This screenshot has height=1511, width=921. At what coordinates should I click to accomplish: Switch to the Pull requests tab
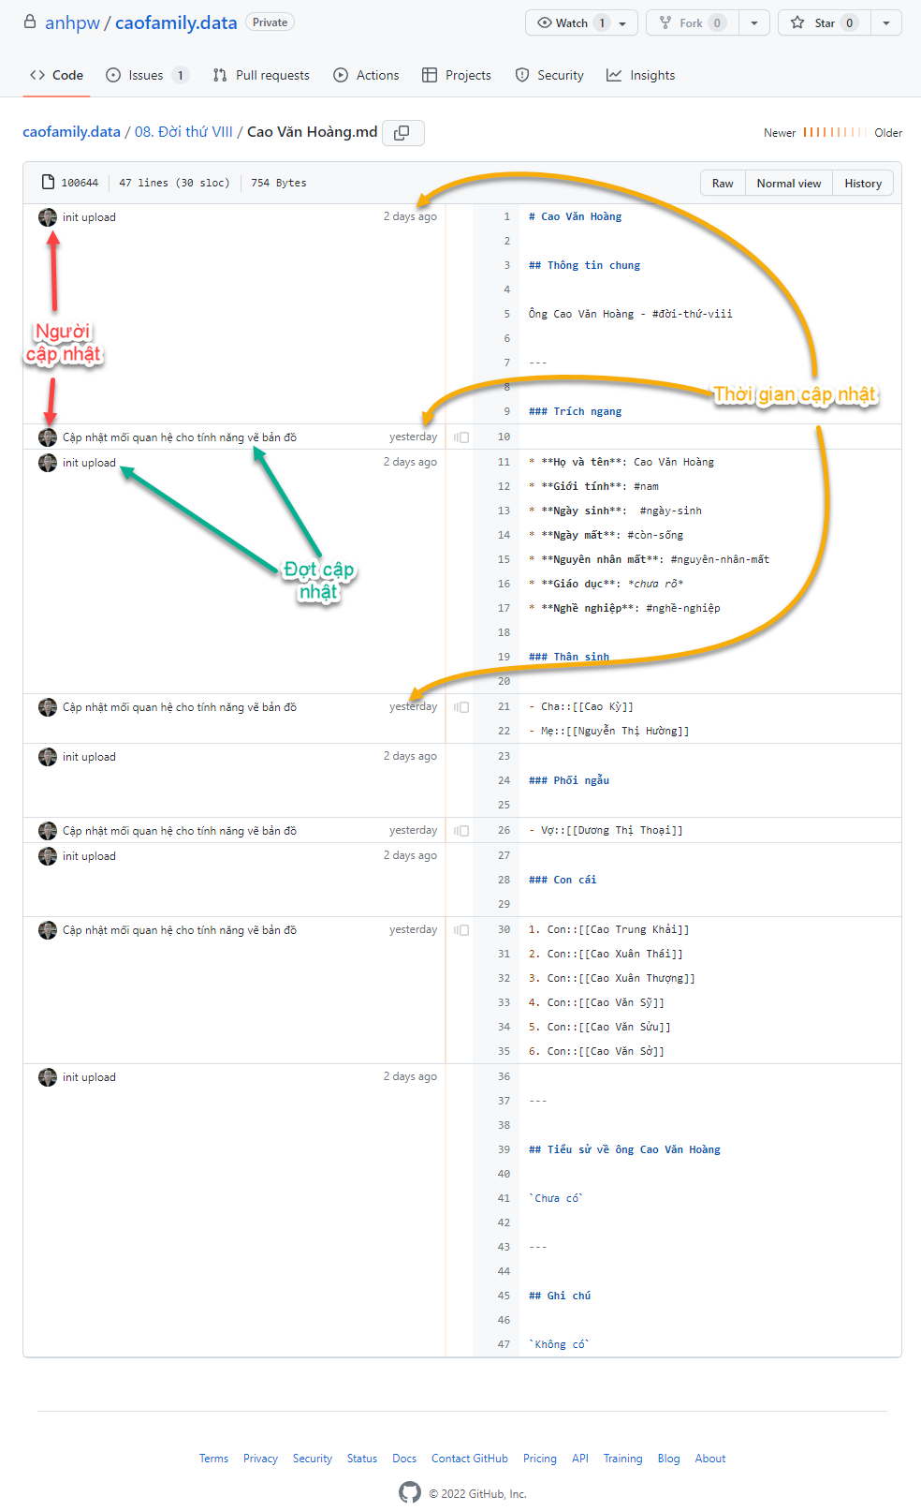261,75
